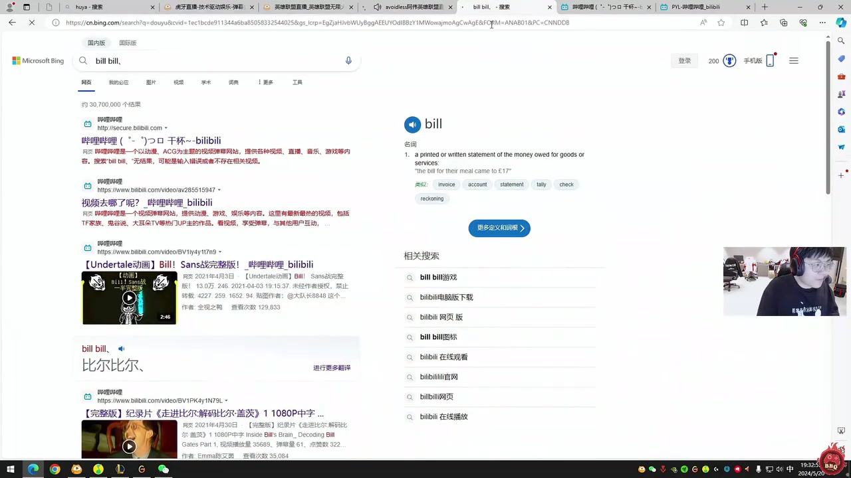The image size is (851, 478).
Task: Click account synonym chip
Action: point(477,185)
